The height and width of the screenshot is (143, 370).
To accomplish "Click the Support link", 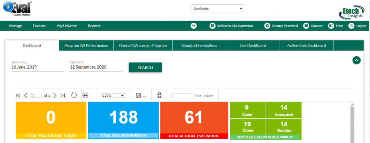I will [317, 26].
